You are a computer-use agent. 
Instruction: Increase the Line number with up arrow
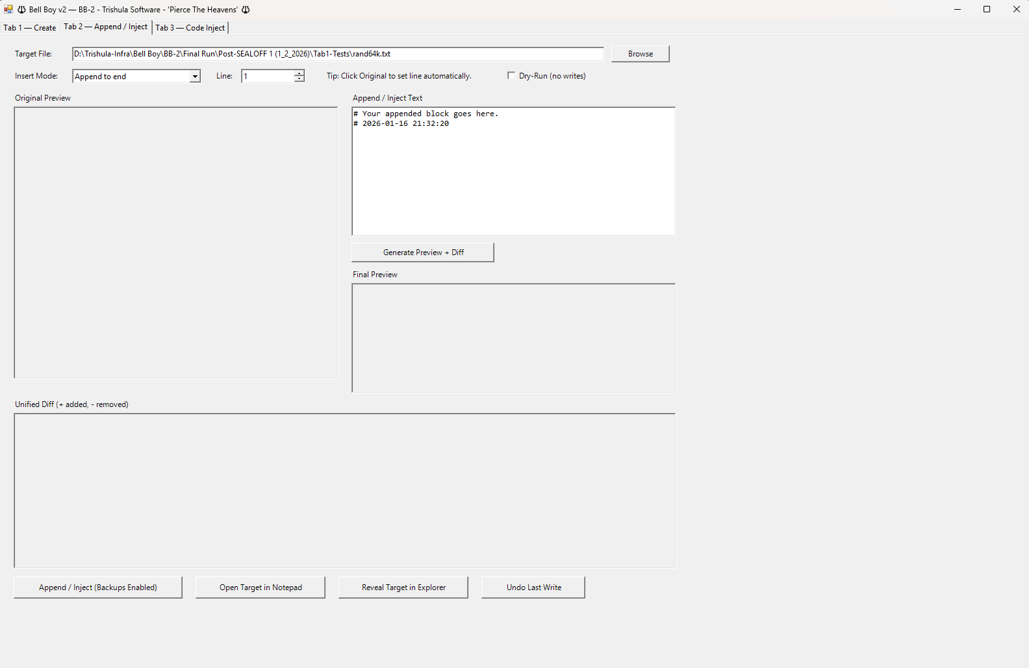[x=299, y=73]
